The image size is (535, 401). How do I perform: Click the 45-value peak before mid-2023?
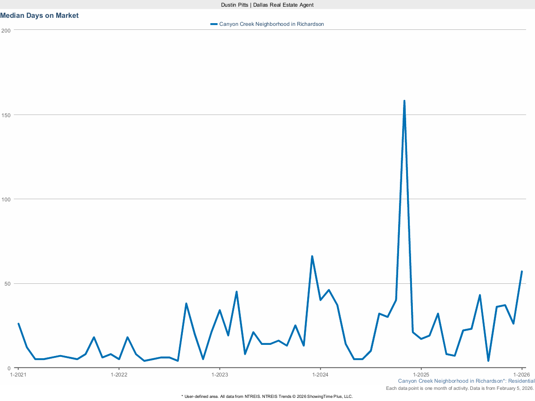236,291
